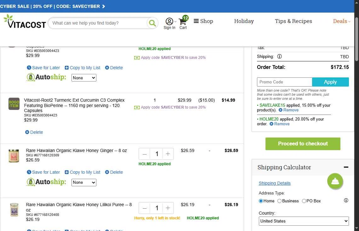Click the Vitacost logo
359x231 pixels.
(25, 22)
